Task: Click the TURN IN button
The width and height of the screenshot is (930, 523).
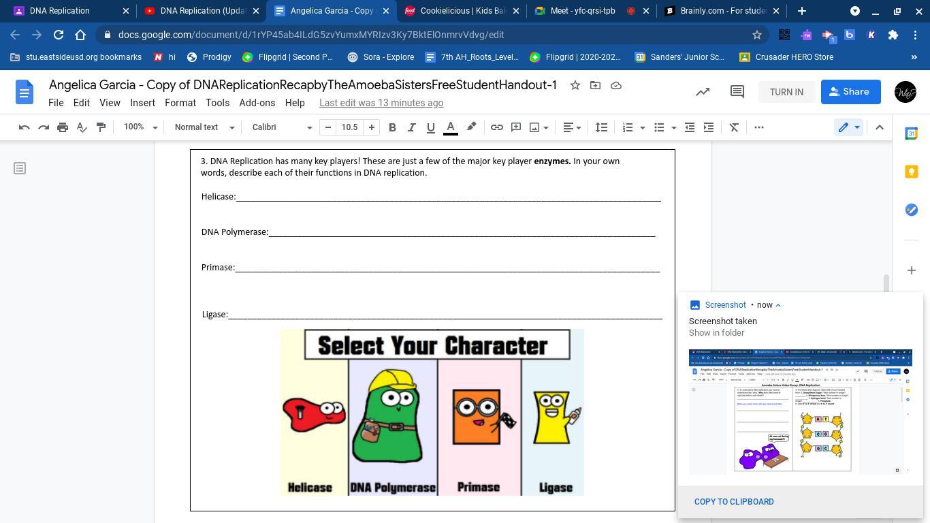Action: pyautogui.click(x=786, y=92)
